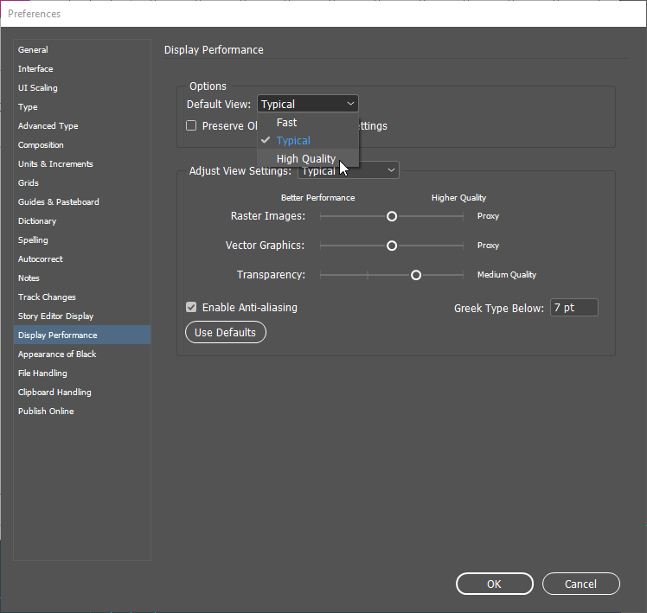647x613 pixels.
Task: Click the Medium Quality transparency value
Action: (507, 275)
